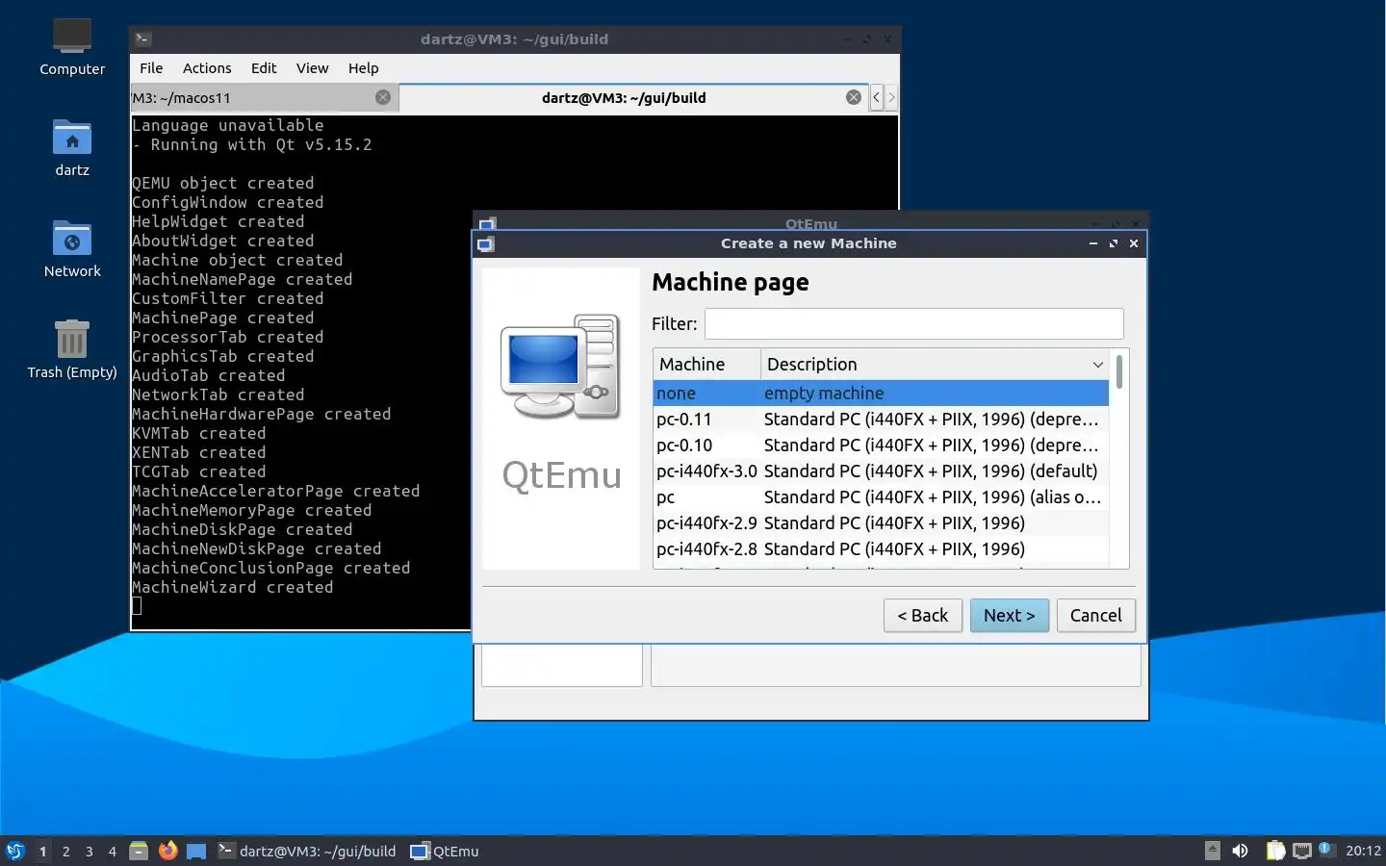
Task: Focus the terminal taskbar entry dartz@VM3
Action: (307, 851)
